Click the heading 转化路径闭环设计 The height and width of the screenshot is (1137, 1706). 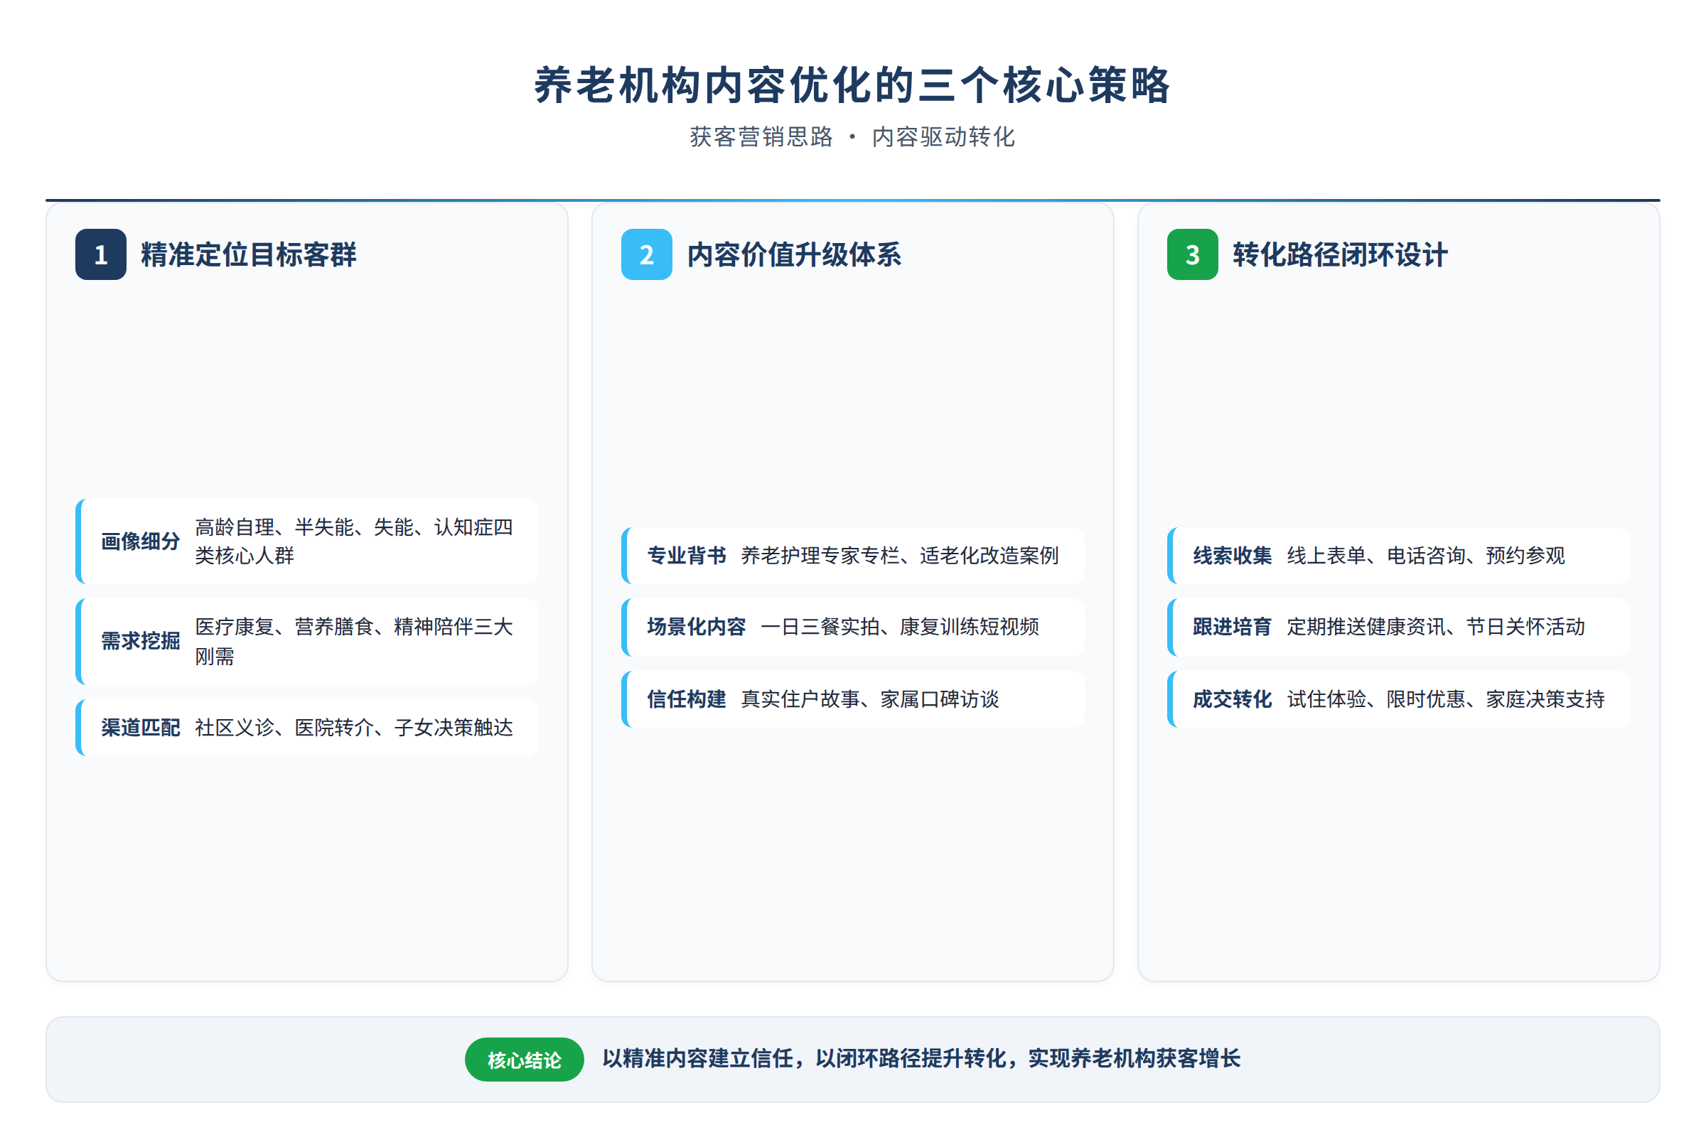(x=1340, y=254)
